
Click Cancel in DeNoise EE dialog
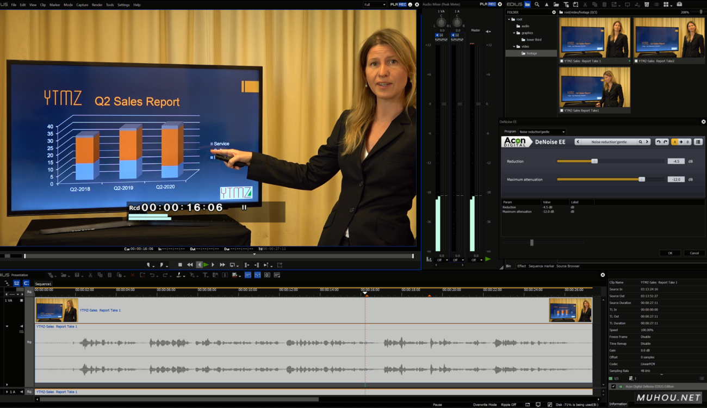coord(694,253)
